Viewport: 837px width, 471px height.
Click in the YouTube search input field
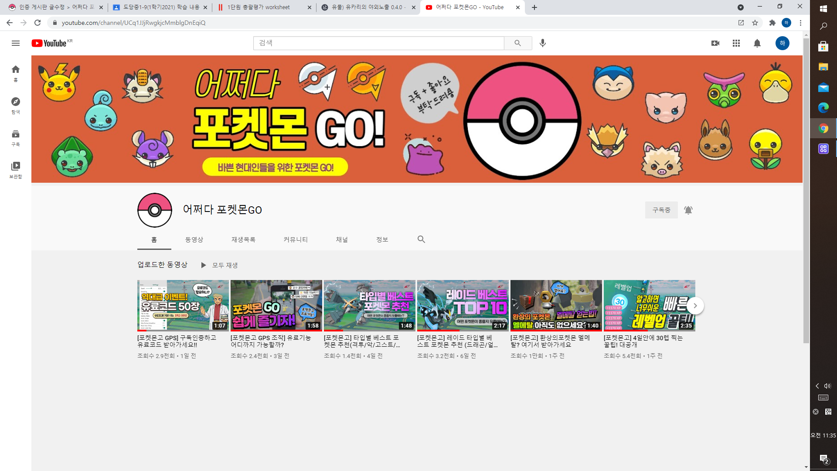378,43
